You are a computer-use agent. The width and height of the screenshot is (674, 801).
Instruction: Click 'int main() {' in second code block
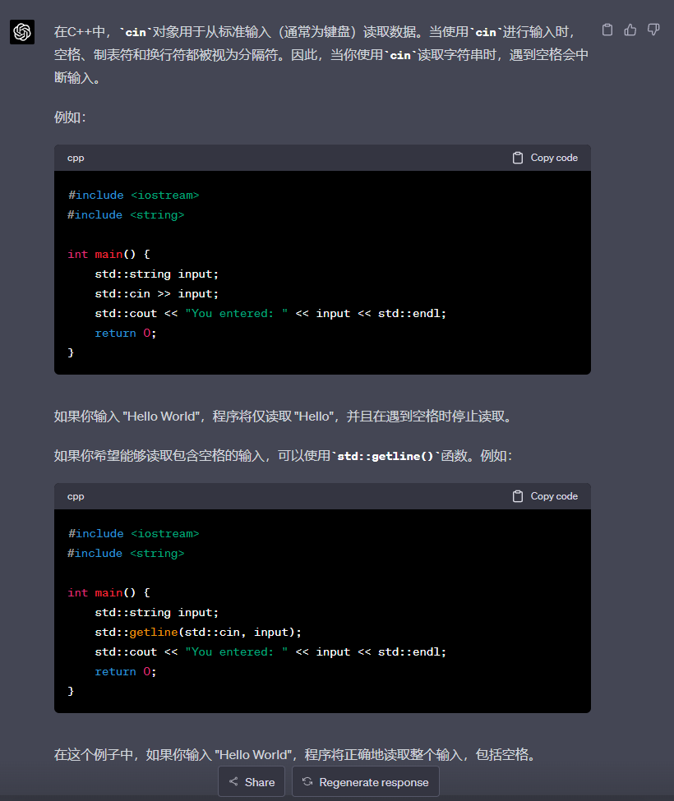click(108, 592)
